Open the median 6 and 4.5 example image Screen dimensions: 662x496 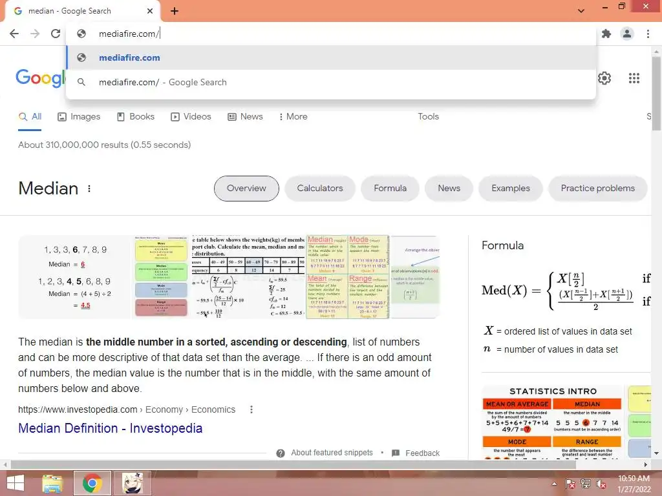point(75,276)
